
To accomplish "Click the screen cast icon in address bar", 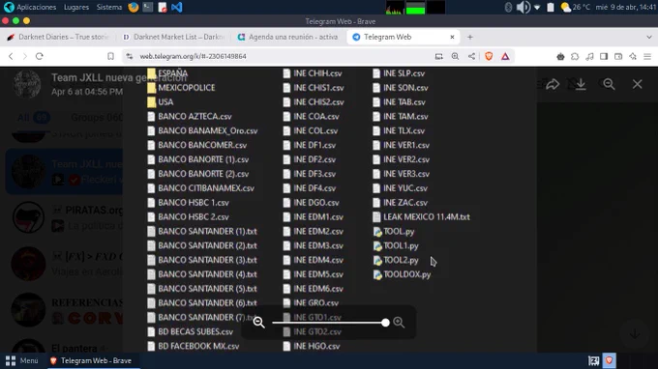I will [x=439, y=56].
